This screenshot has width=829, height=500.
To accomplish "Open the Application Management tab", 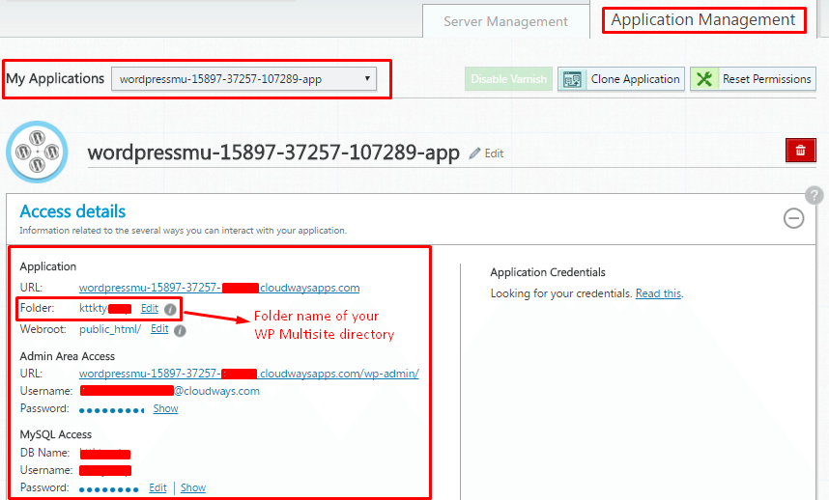I will (x=703, y=20).
